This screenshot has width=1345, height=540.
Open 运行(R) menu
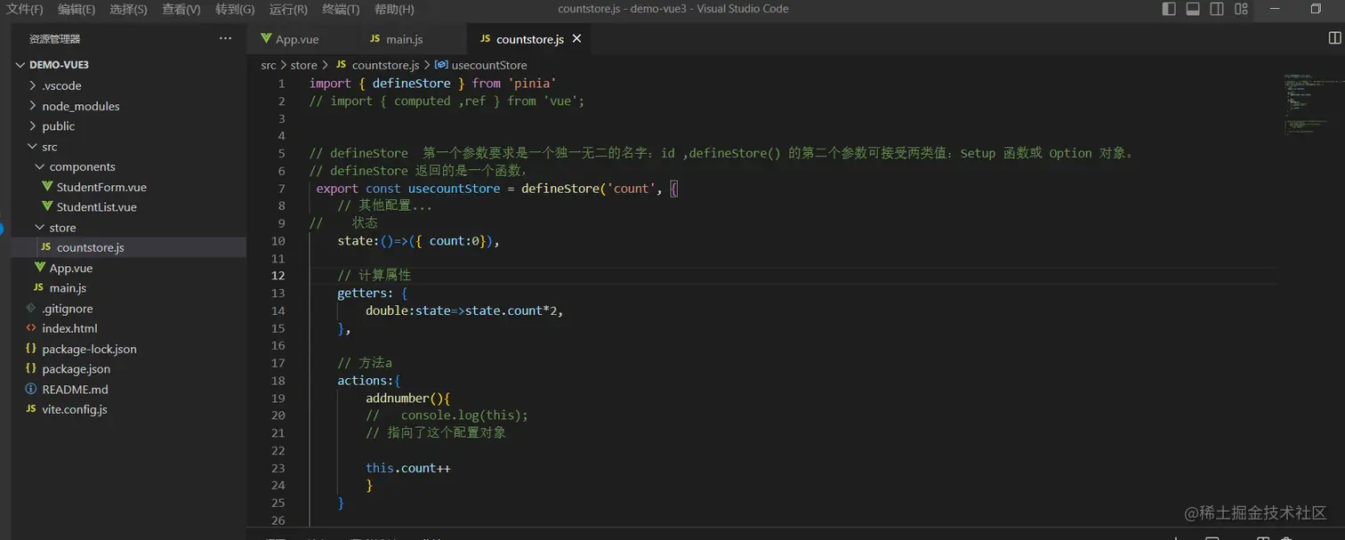[288, 9]
